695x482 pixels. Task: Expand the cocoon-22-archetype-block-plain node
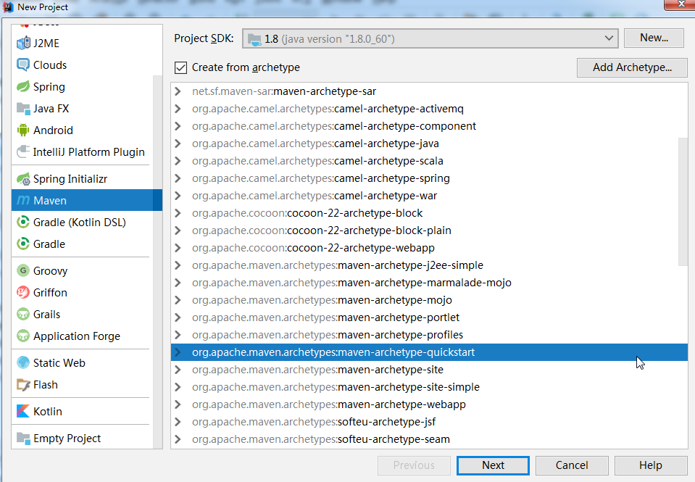[178, 230]
